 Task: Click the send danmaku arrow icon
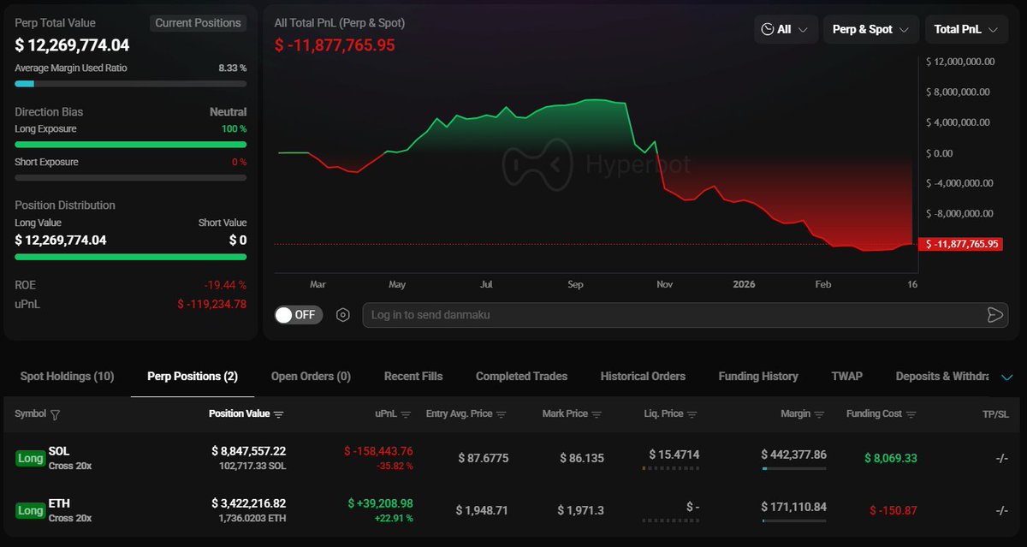pyautogui.click(x=994, y=315)
